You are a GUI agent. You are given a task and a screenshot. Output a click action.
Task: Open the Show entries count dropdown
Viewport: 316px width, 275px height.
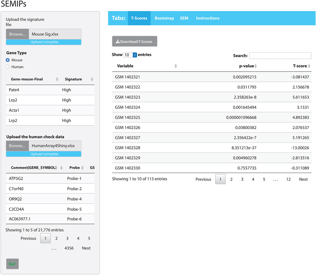coord(130,55)
